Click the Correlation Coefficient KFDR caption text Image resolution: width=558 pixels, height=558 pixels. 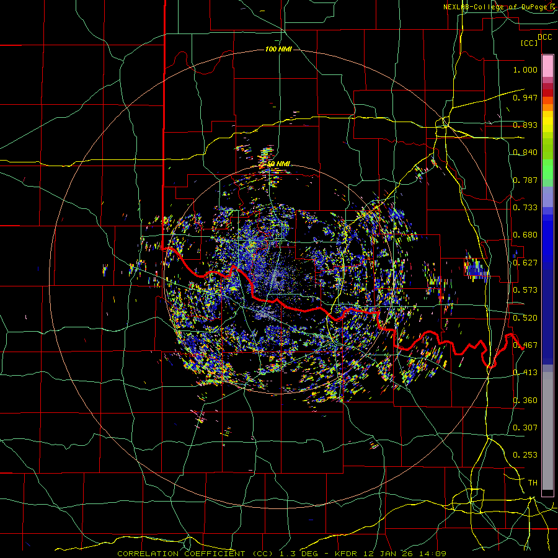pos(281,554)
